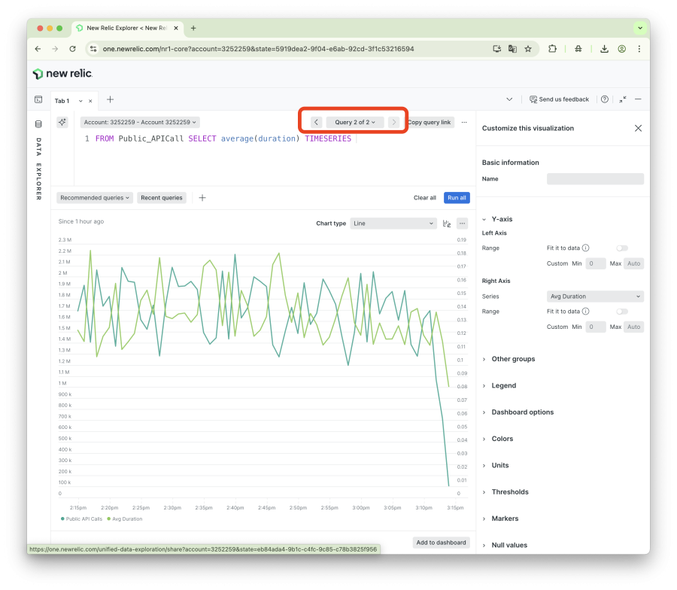
Task: Open the query console icon beside Tab 1
Action: tap(38, 100)
